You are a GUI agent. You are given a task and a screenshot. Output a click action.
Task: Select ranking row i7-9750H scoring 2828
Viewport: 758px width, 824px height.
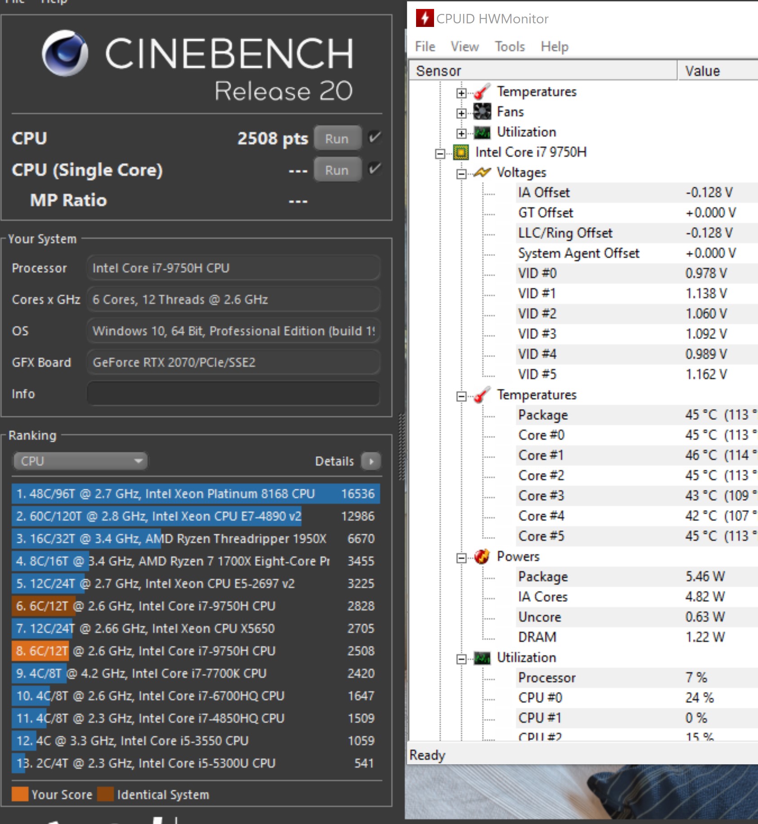pyautogui.click(x=196, y=606)
